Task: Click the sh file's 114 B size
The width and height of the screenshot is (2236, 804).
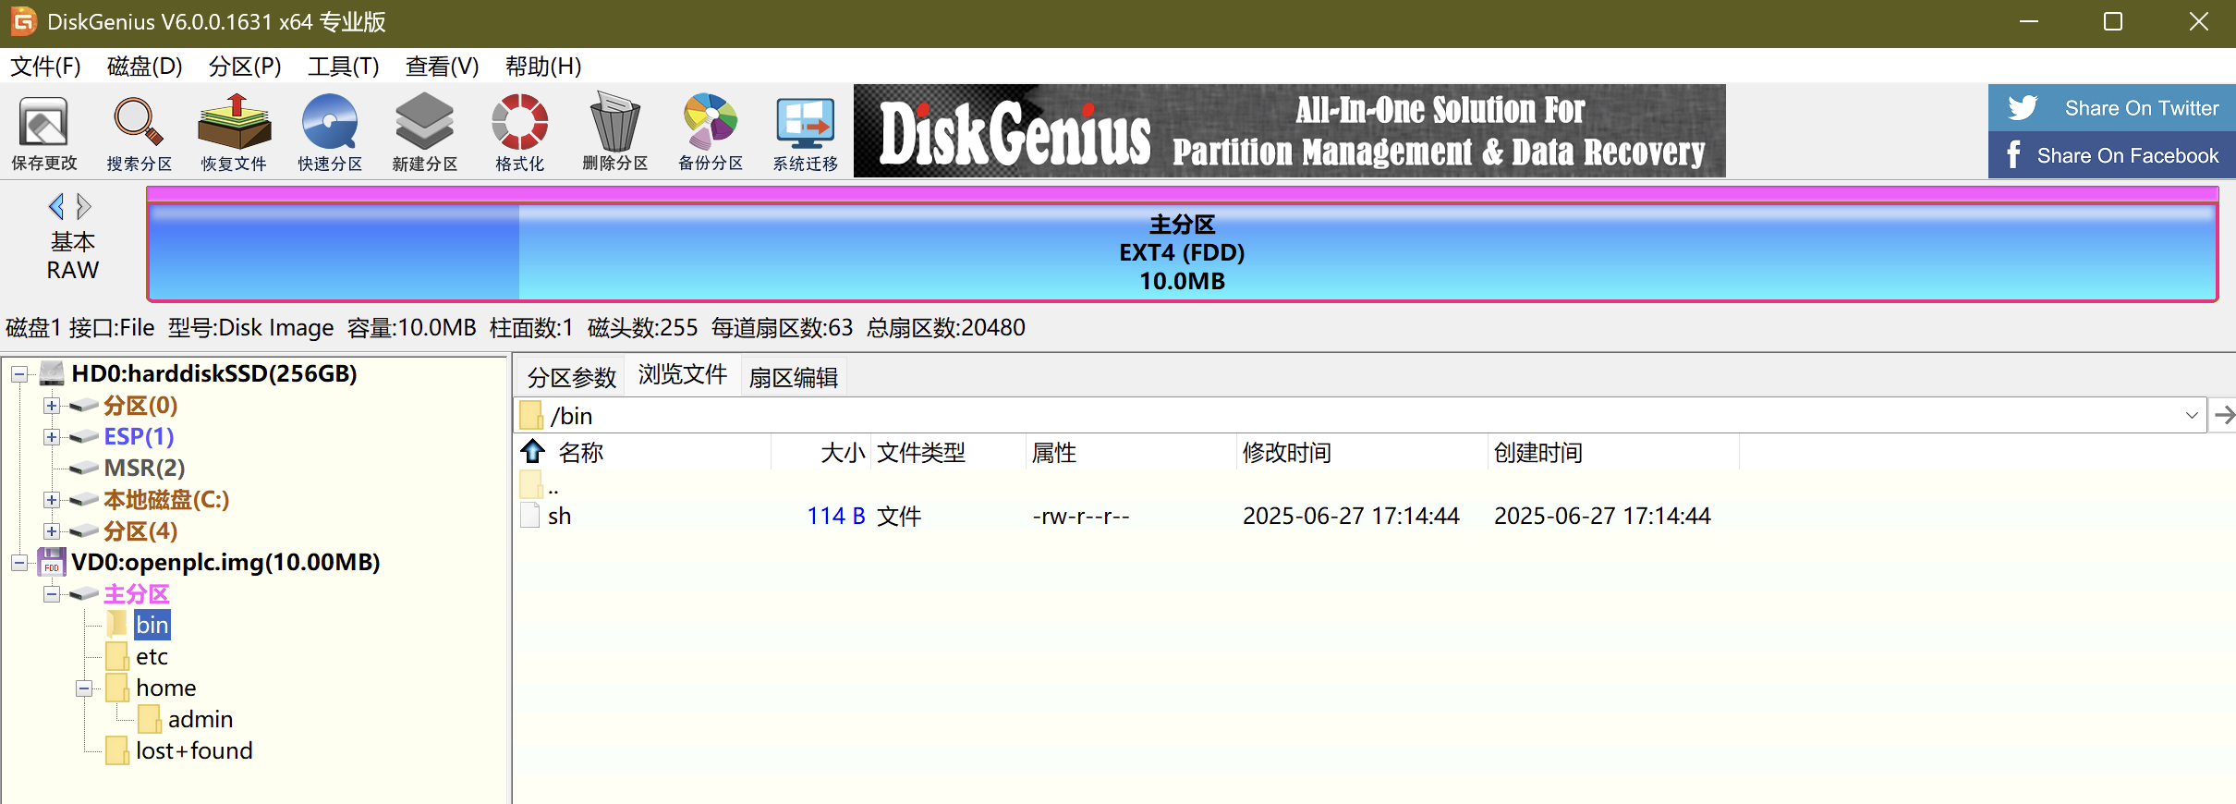Action: 836,516
